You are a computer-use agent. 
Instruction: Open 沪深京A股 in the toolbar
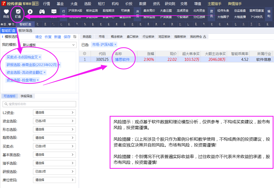(x=75, y=11)
